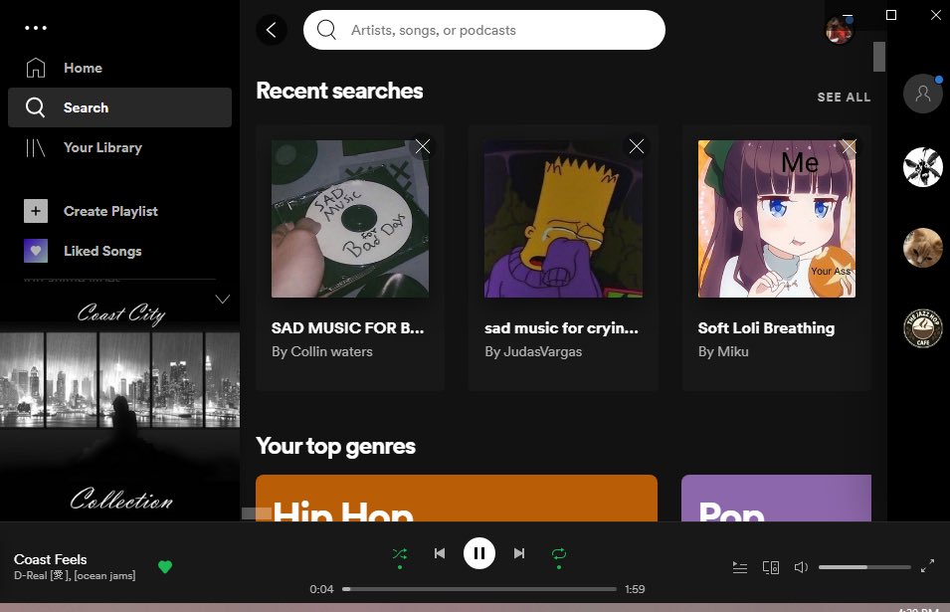Viewport: 950px width, 612px height.
Task: Open the three-dot app menu
Action: point(36,28)
